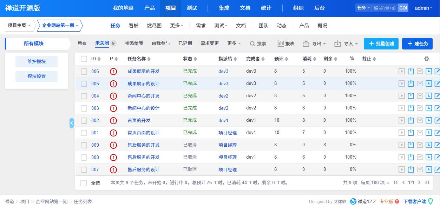
Task: Check the box for task 006
Action: coord(84,72)
